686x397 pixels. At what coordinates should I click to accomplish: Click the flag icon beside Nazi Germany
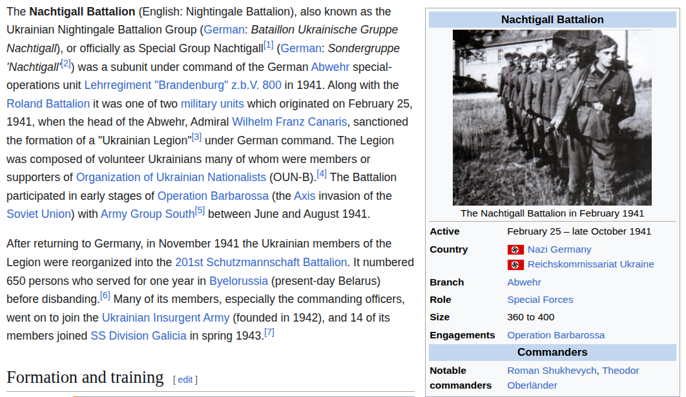tap(515, 250)
